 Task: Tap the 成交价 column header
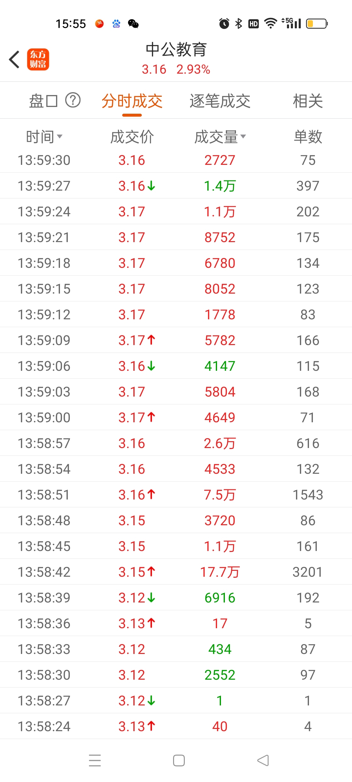pyautogui.click(x=132, y=137)
